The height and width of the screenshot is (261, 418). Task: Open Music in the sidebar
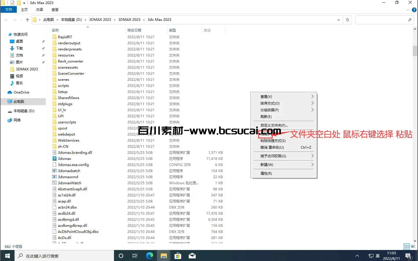(19, 83)
